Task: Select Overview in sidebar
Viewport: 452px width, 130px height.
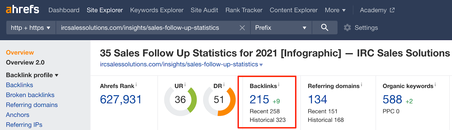Action: [20, 52]
